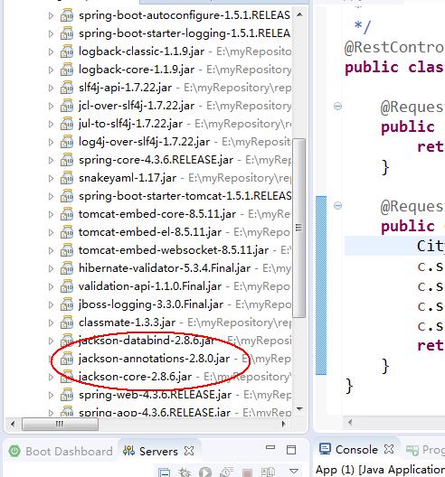The image size is (445, 477).
Task: Expand jul-to-slf4j-1.7.22.jar node
Action: pyautogui.click(x=51, y=124)
